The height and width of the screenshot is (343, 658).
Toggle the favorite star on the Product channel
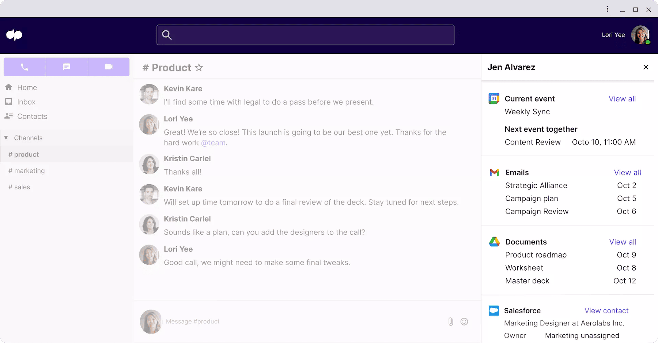[199, 68]
